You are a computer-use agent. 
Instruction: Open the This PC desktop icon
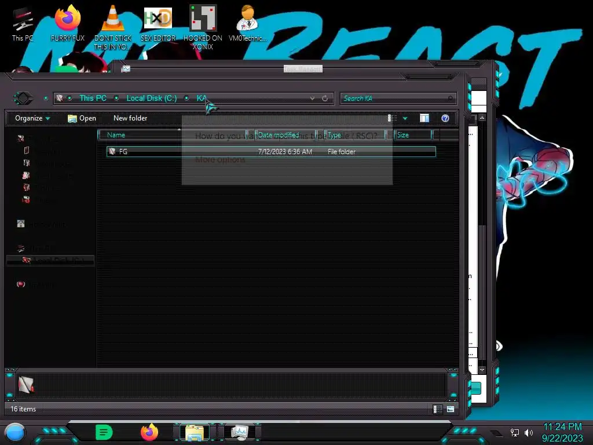tap(23, 24)
